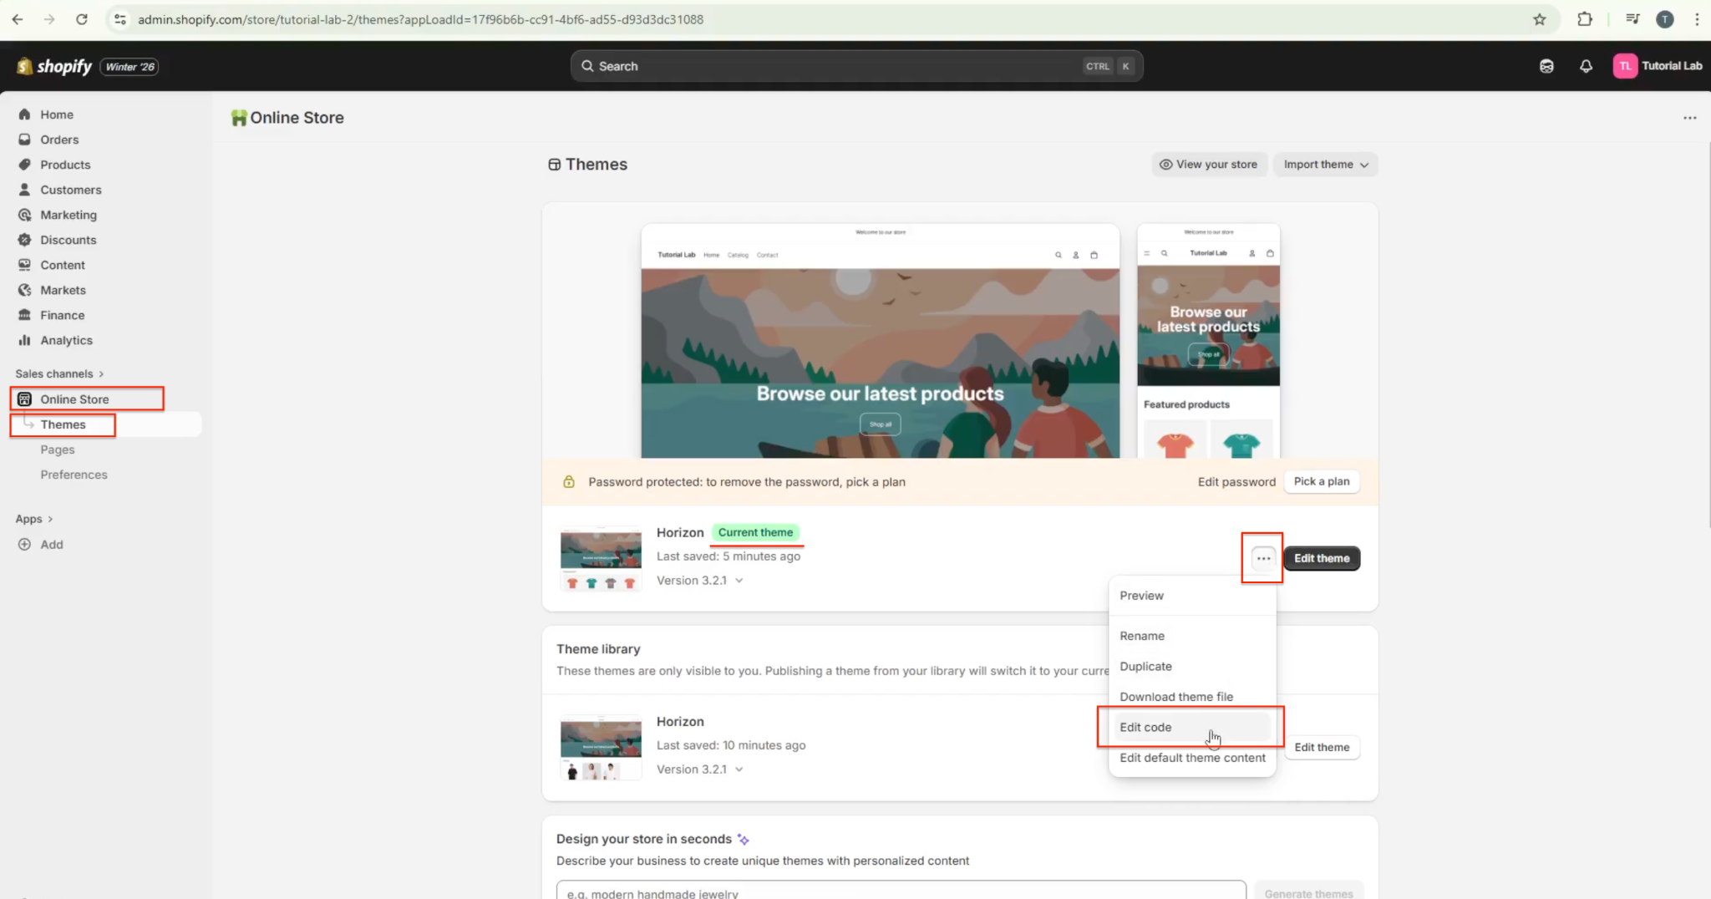Choose Edit default theme content

pos(1192,758)
